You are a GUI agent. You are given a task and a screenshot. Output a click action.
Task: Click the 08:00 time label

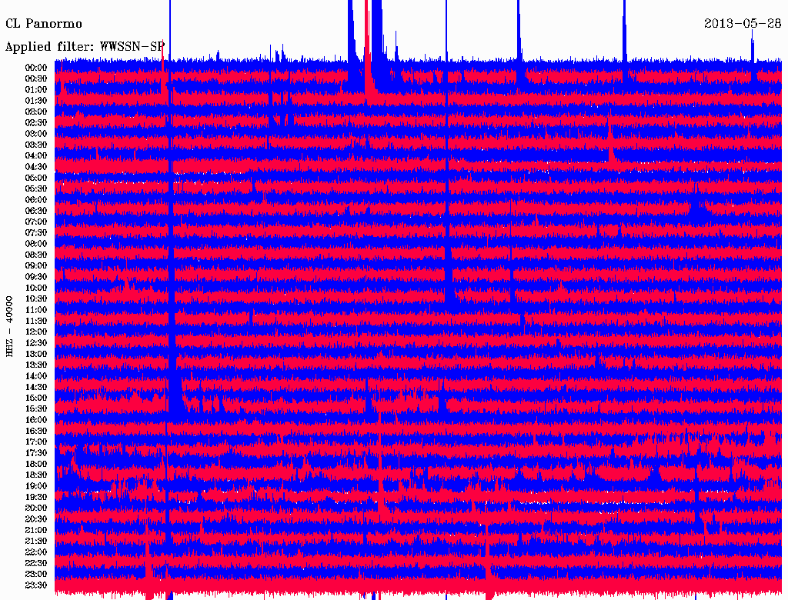pyautogui.click(x=36, y=244)
